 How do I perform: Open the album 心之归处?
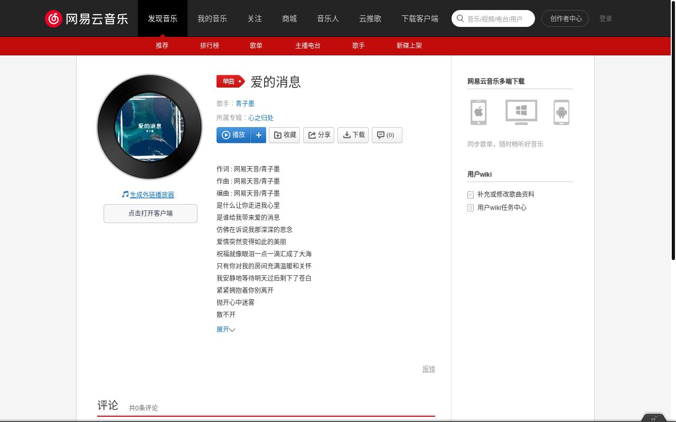tap(261, 118)
